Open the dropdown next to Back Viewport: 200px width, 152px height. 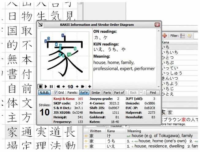(141, 93)
